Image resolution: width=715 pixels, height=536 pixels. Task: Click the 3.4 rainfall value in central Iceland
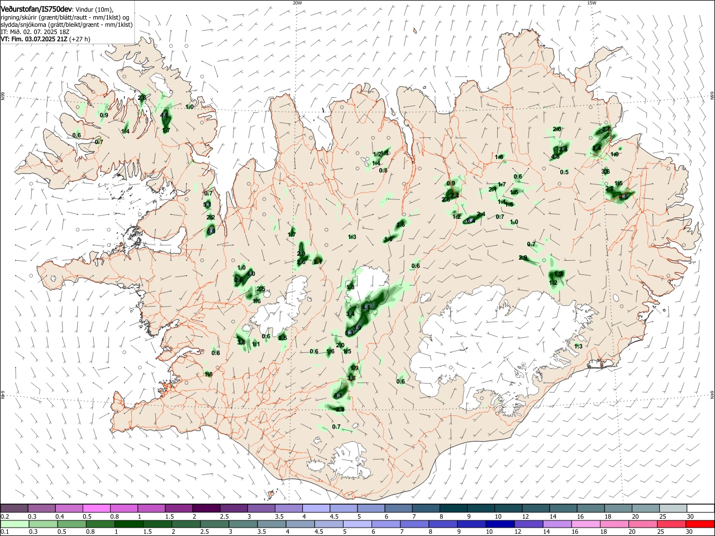(351, 314)
